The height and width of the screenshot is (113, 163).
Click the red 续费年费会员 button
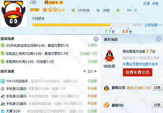[x=138, y=72]
